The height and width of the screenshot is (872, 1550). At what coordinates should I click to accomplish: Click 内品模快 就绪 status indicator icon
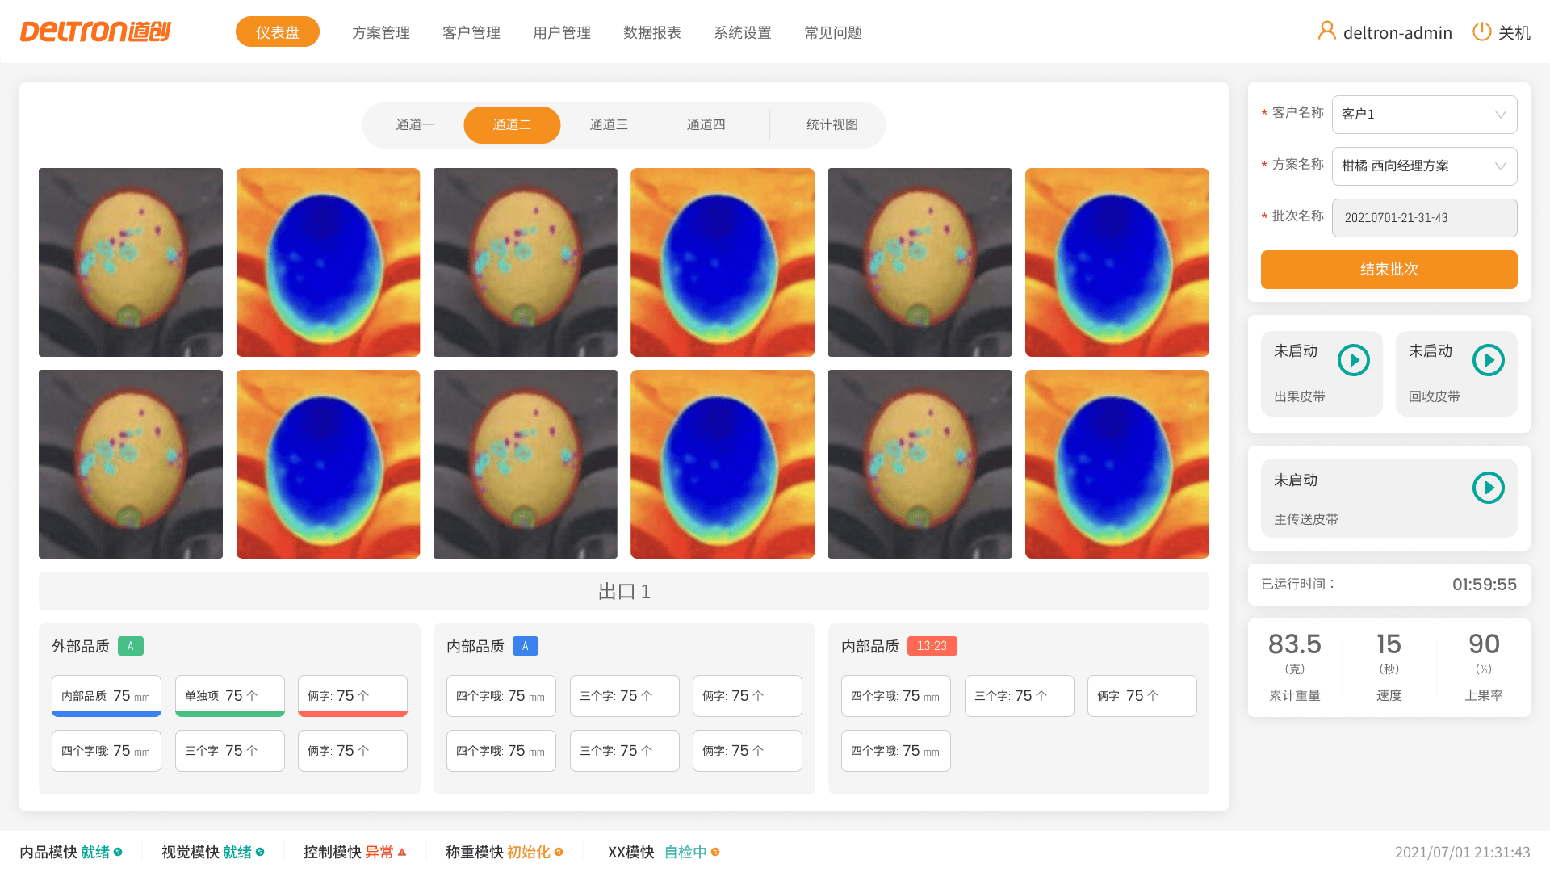point(118,852)
